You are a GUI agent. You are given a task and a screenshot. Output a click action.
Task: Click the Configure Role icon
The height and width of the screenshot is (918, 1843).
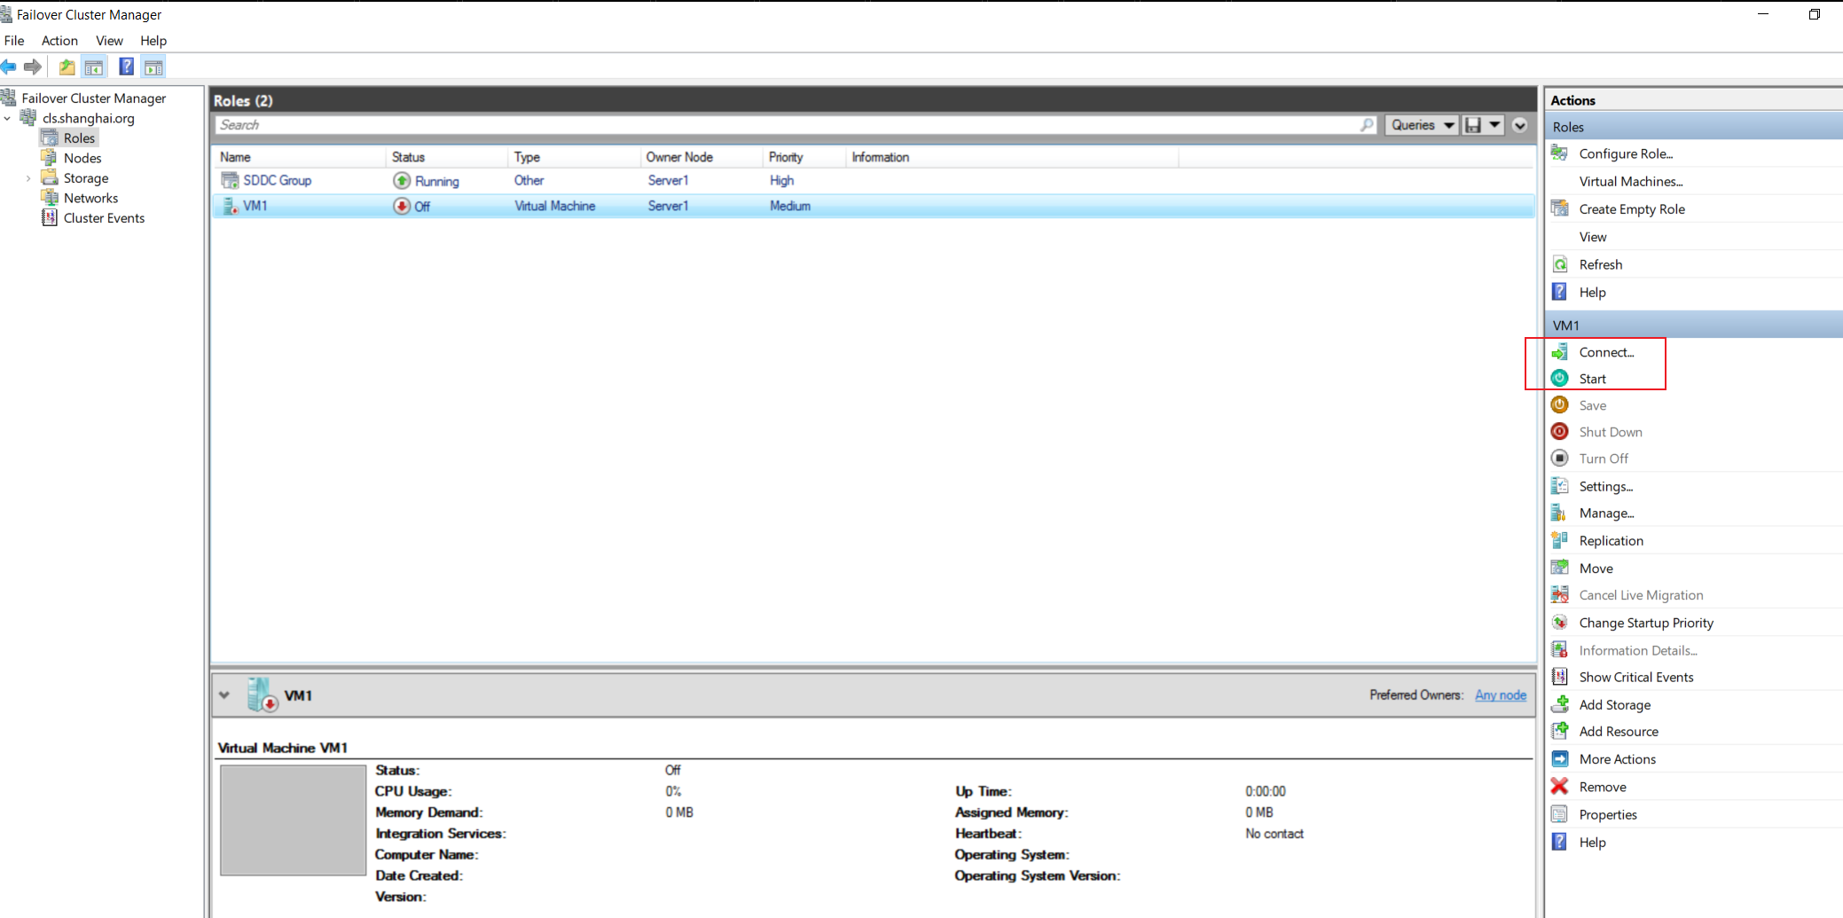1559,153
